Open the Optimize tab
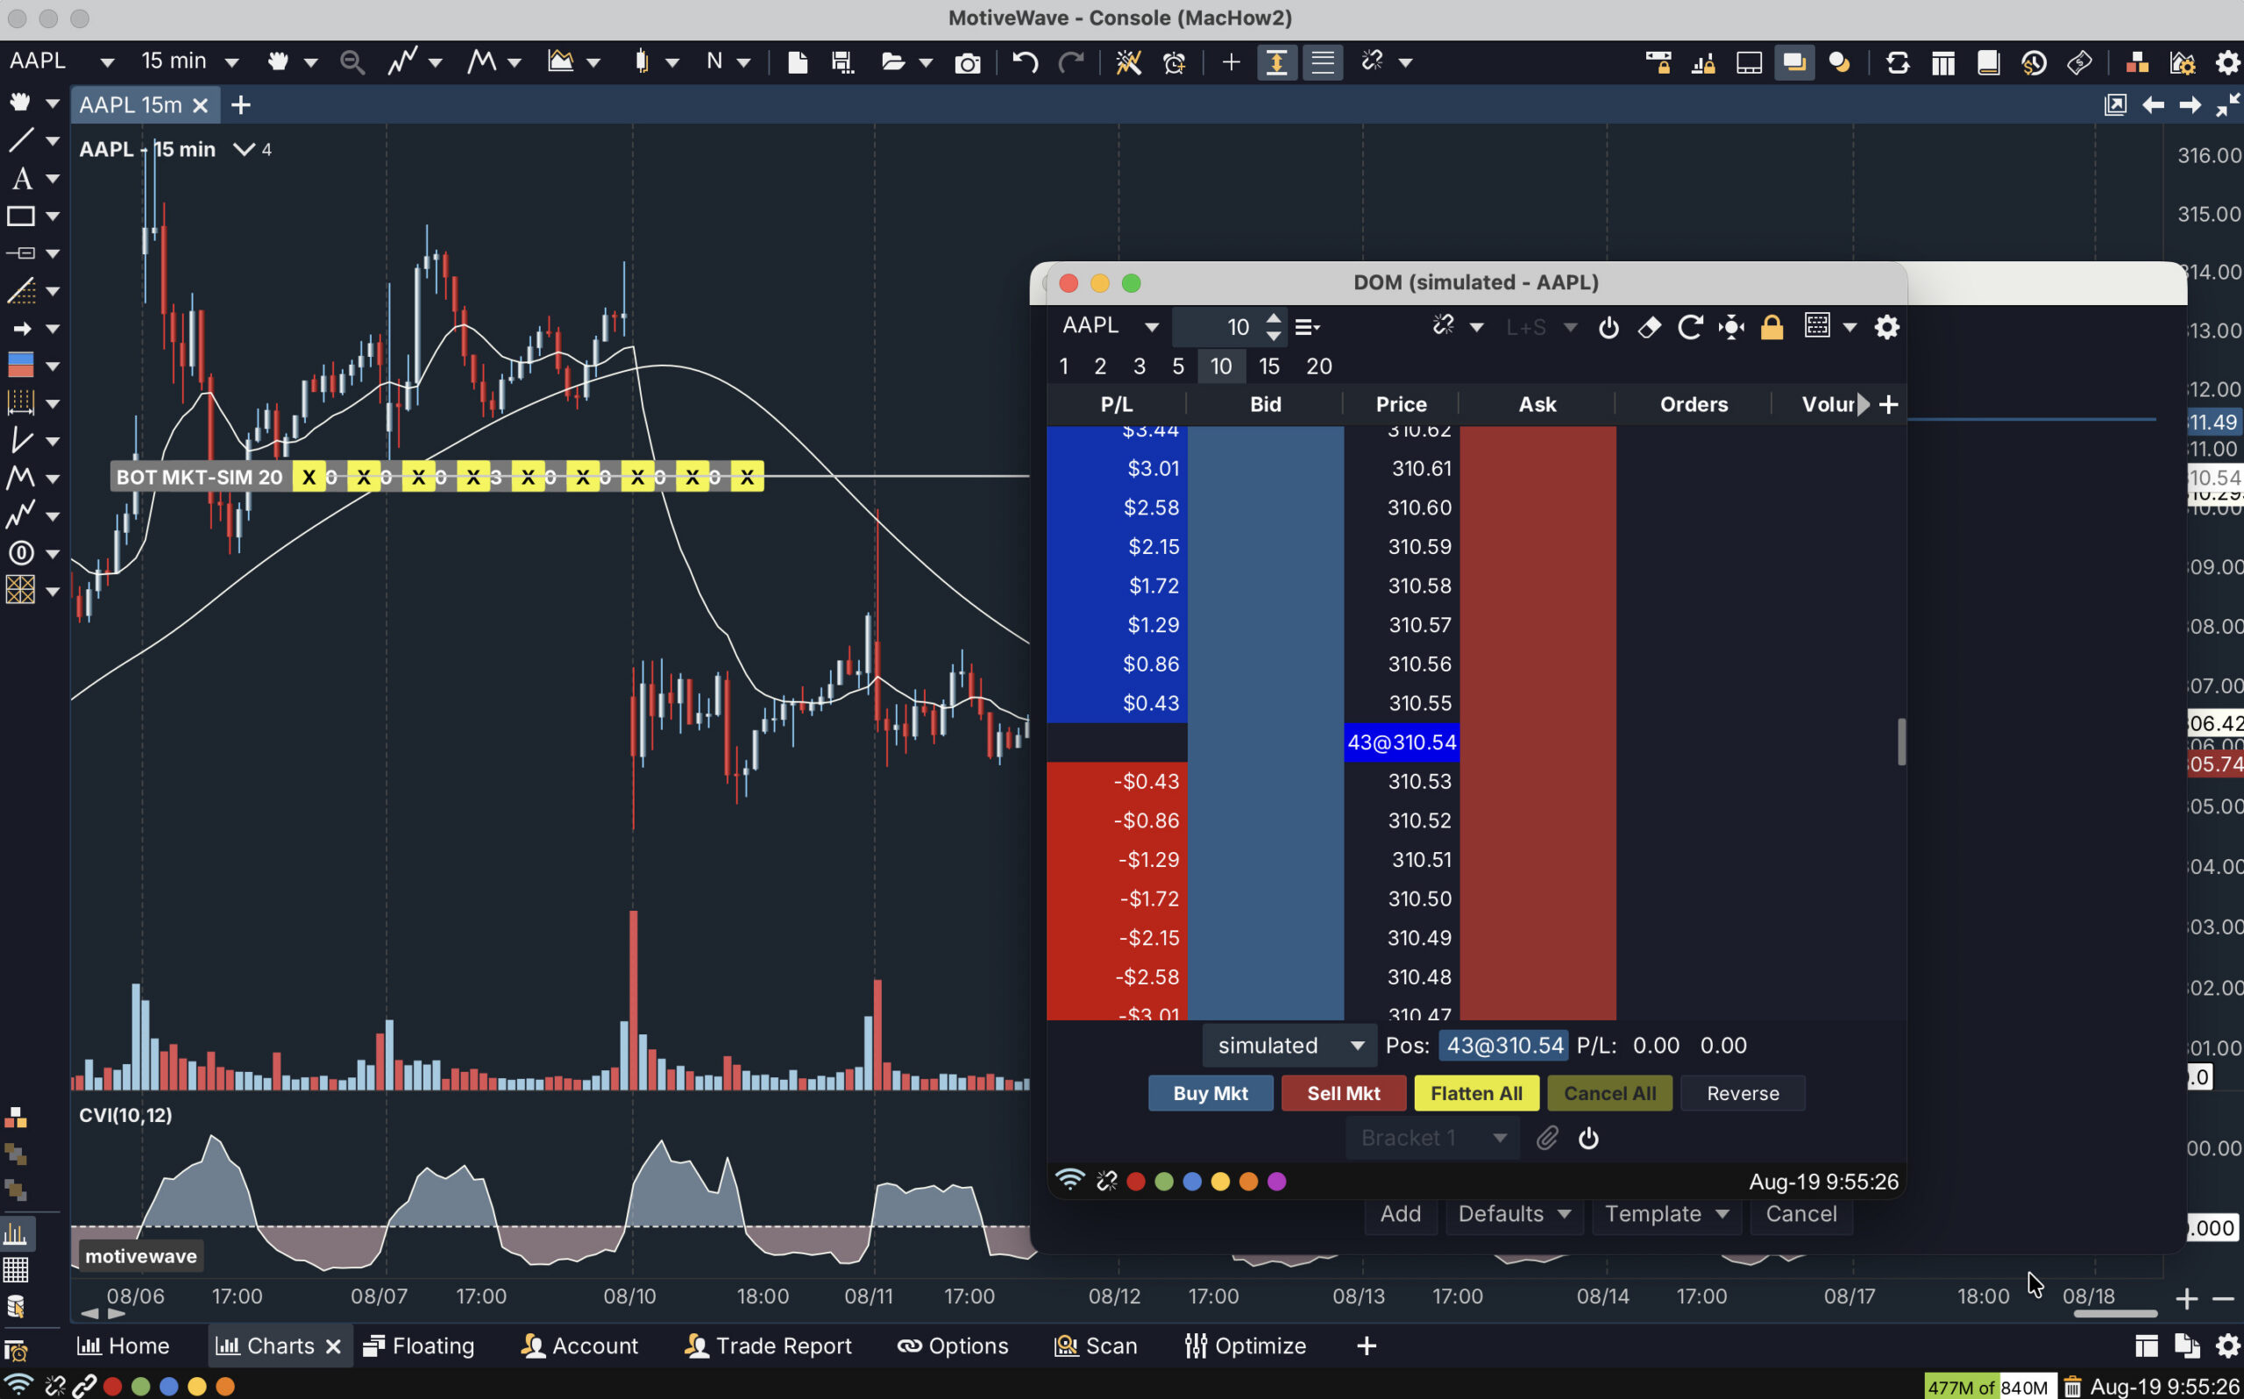Viewport: 2244px width, 1399px height. [x=1246, y=1346]
